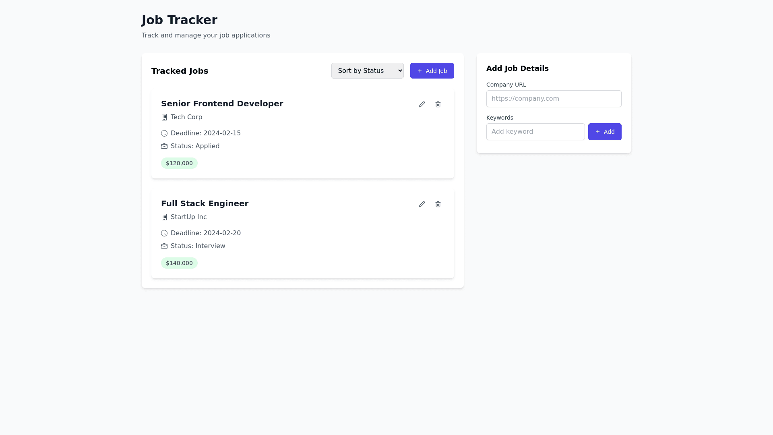Click clock icon next to 2024-02-20 deadline
The width and height of the screenshot is (773, 435).
164,233
